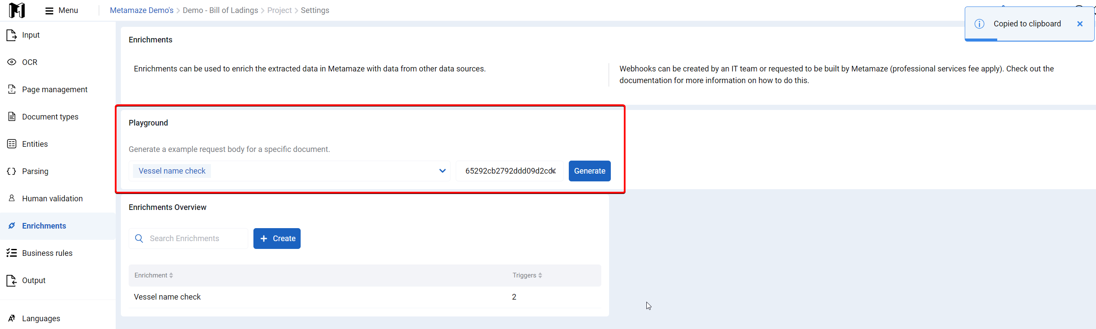
Task: Click the Settings breadcrumb text
Action: 315,10
